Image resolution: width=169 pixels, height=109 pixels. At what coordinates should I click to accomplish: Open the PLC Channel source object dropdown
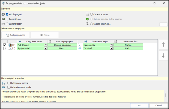pos(46,45)
